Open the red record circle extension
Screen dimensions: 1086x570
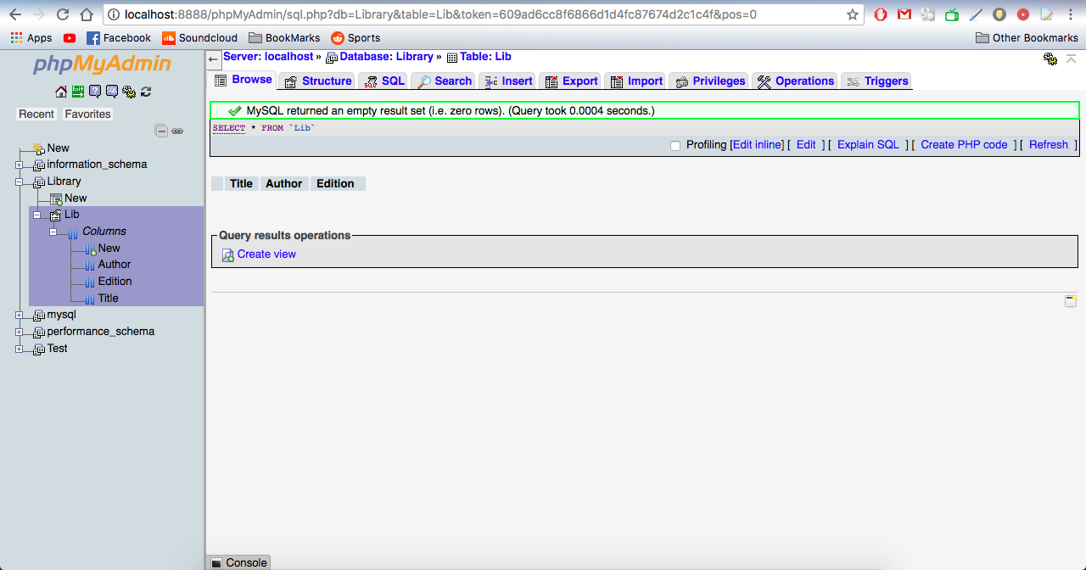[x=1023, y=14]
